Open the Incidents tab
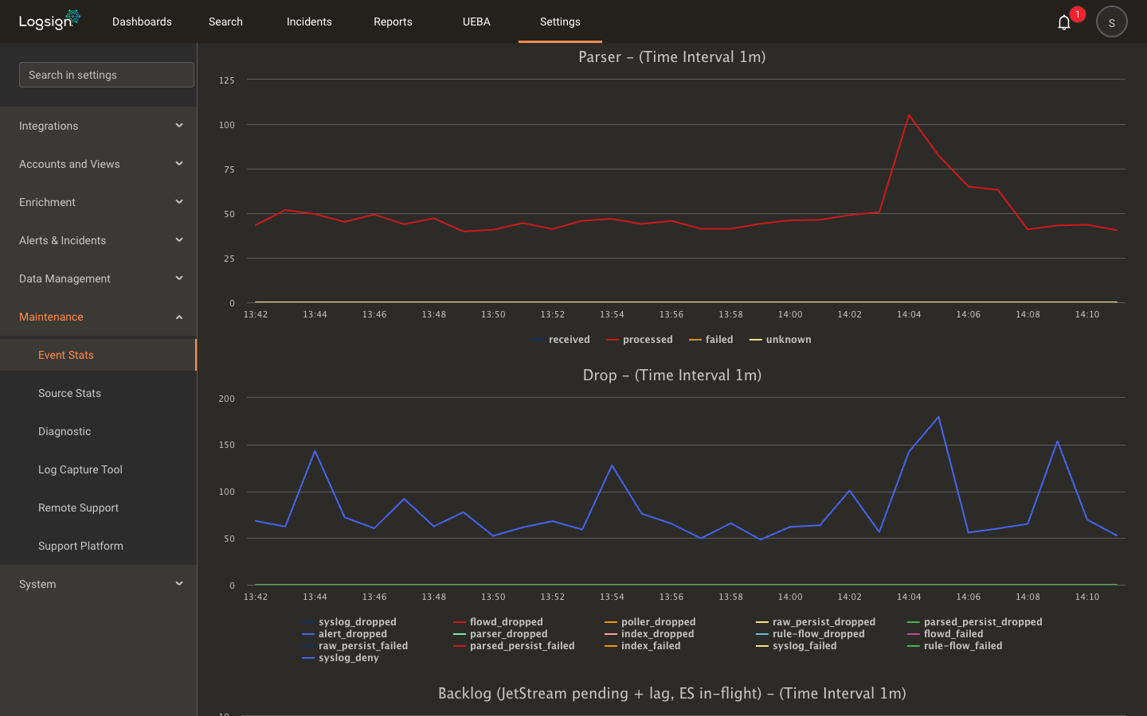Screen dimensions: 1147x716 (x=309, y=21)
